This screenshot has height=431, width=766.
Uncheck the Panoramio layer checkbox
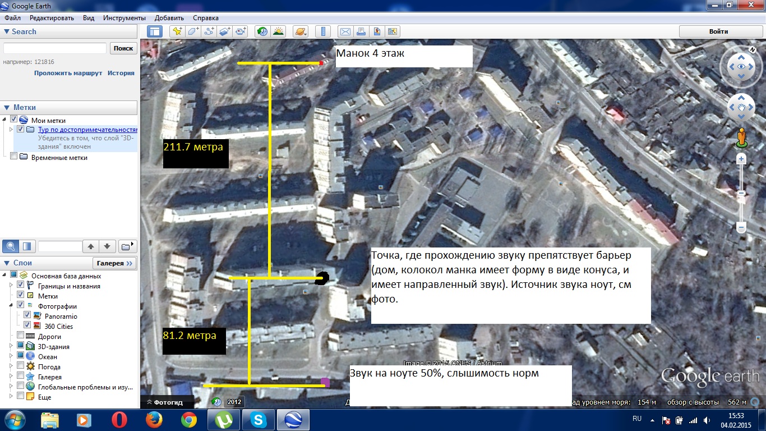(x=27, y=316)
